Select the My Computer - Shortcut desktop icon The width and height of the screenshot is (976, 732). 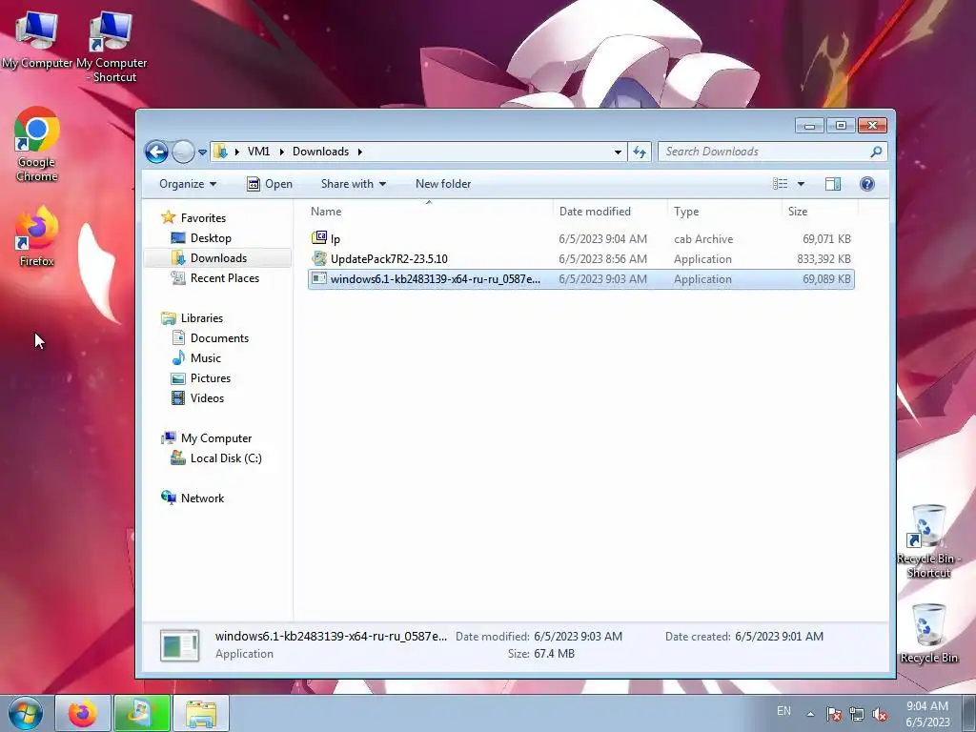click(x=111, y=47)
